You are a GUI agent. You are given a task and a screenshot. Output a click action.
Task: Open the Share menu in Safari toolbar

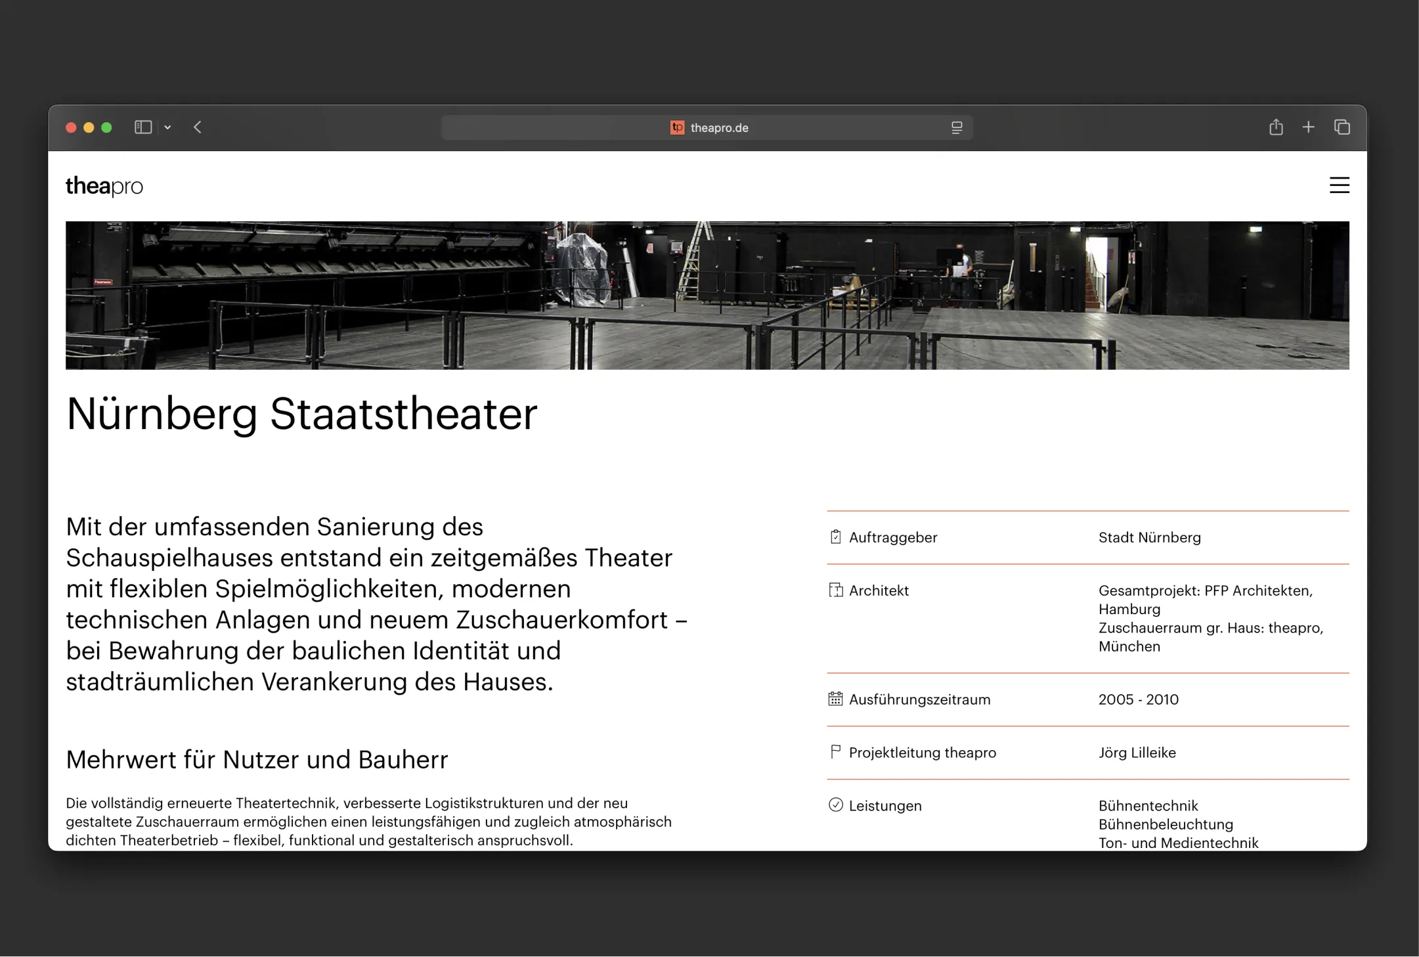click(1276, 127)
